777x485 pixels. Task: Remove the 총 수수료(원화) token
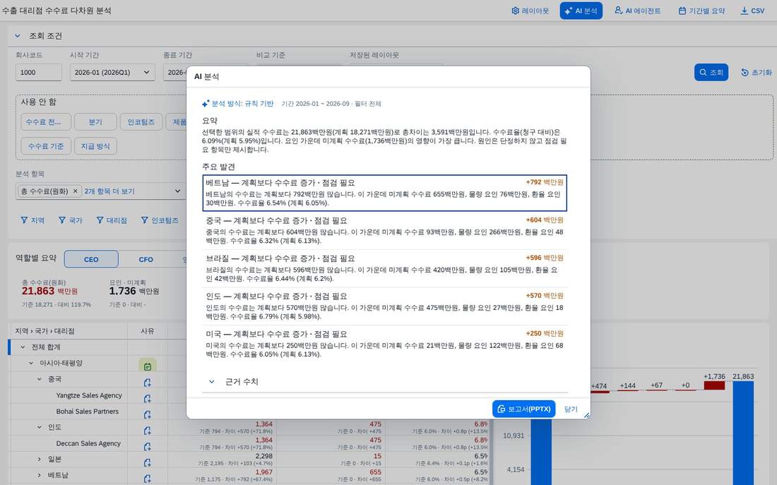pyautogui.click(x=76, y=191)
